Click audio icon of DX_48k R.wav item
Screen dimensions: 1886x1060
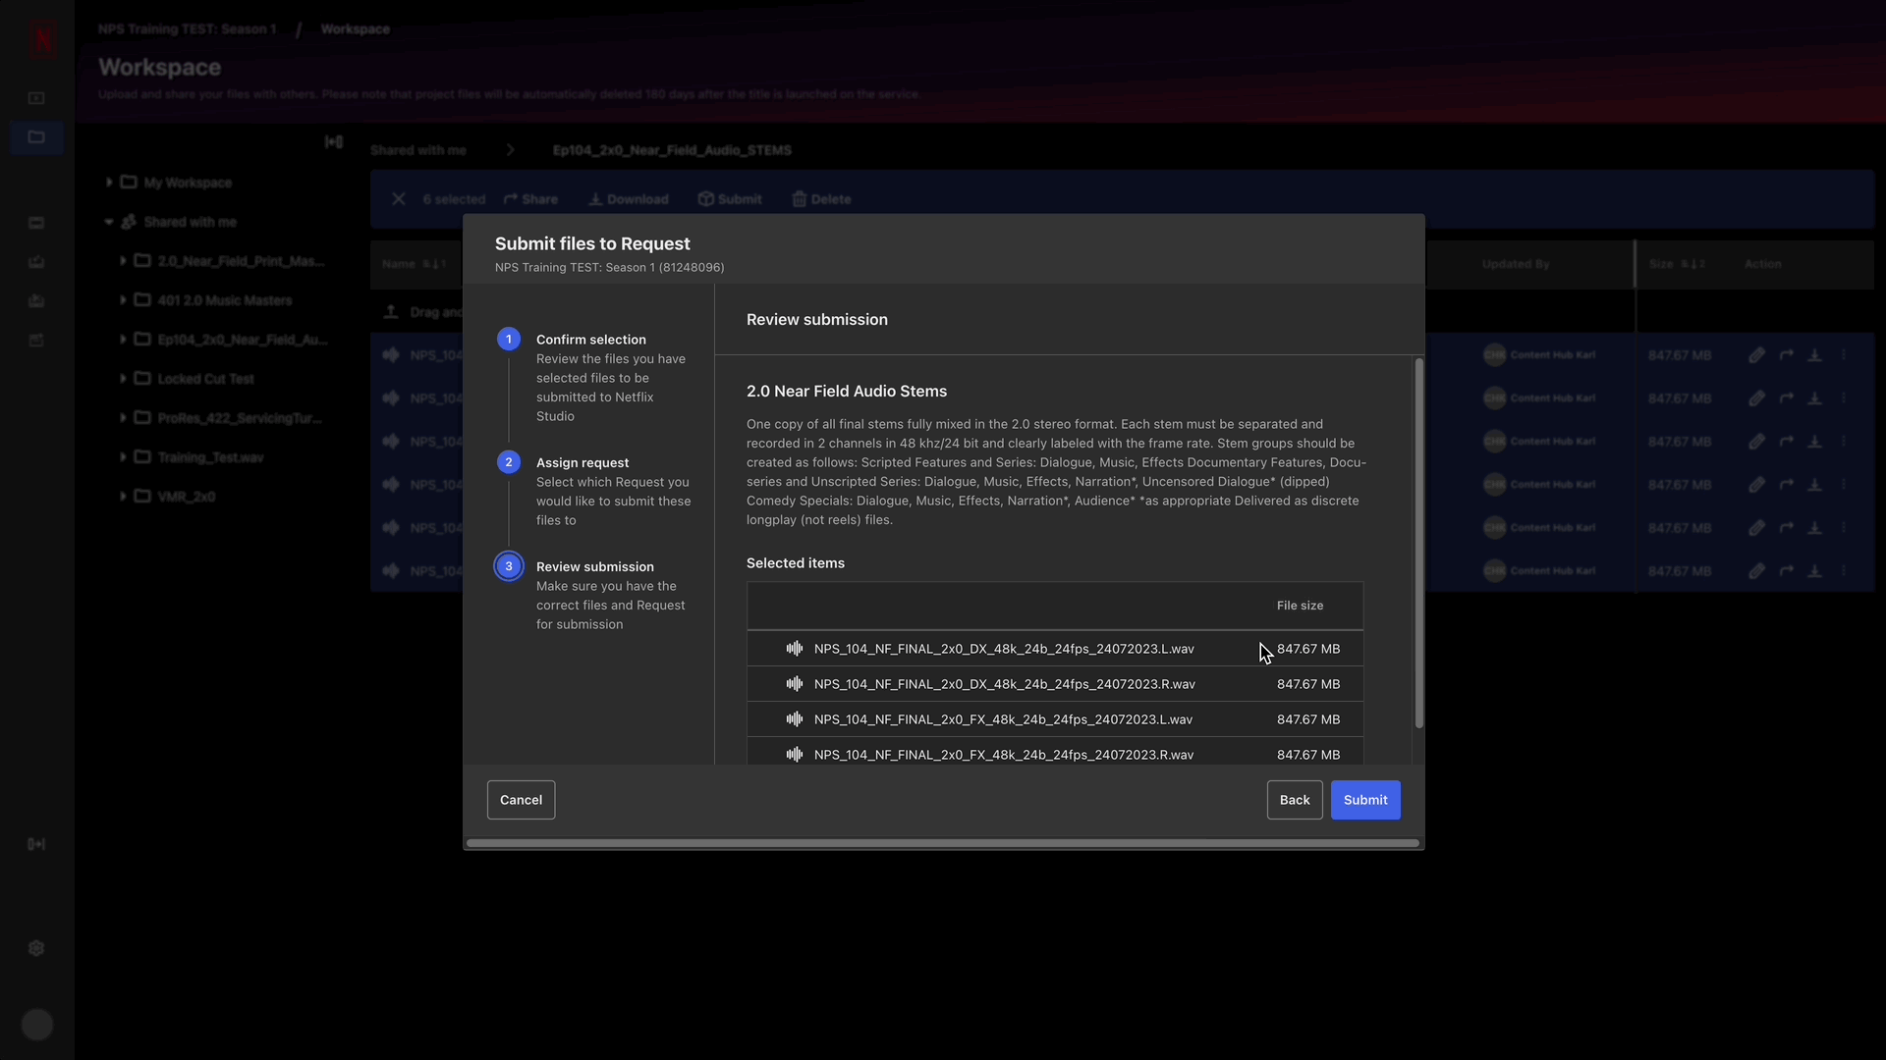point(795,684)
